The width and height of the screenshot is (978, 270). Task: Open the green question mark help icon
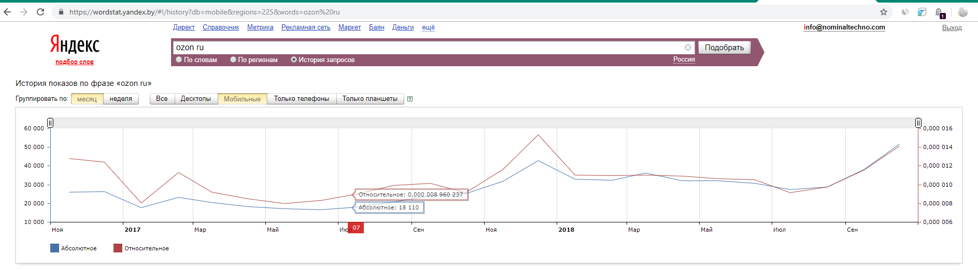[410, 99]
